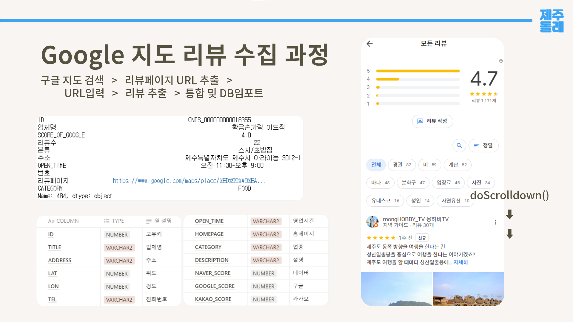Viewport: 573px width, 322px height.
Task: Select the 사진 34 filter chip
Action: [x=481, y=183]
